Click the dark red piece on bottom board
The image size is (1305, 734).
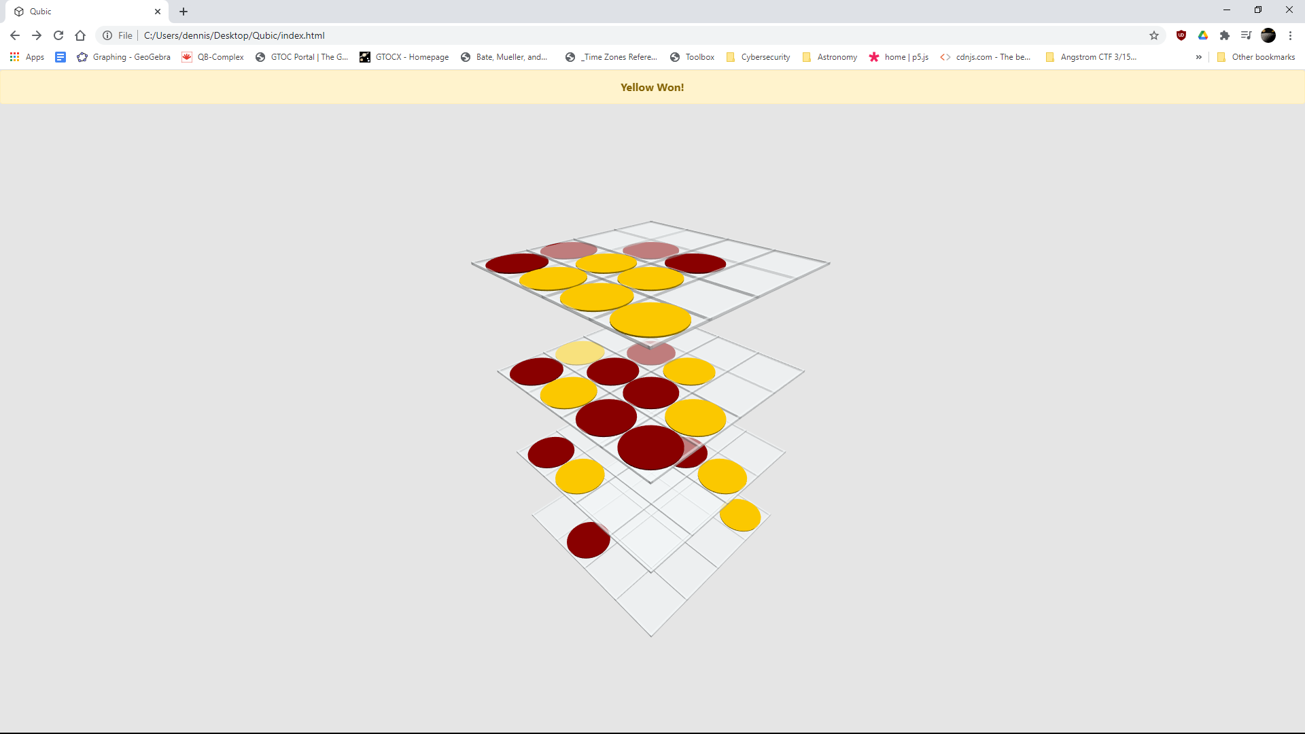588,540
